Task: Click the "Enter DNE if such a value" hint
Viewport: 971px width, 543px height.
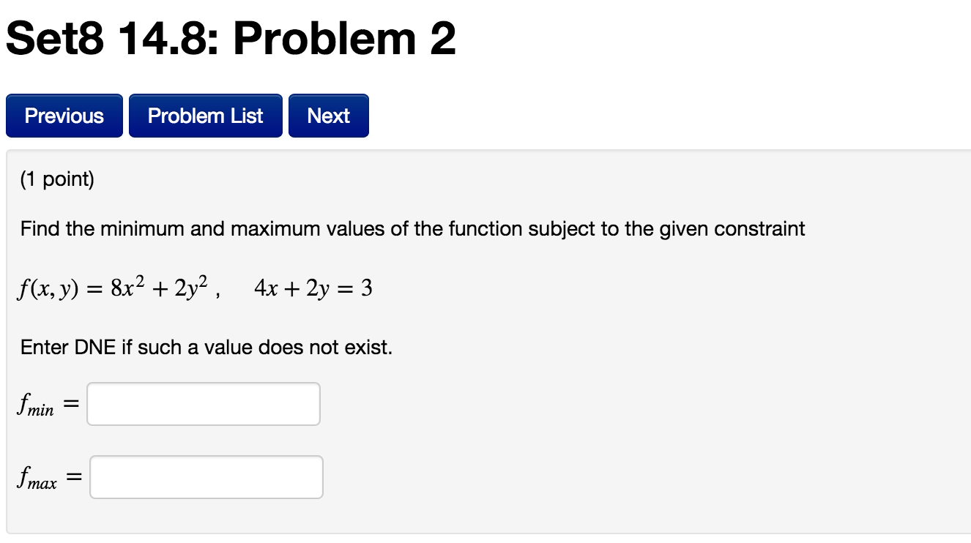Action: click(x=207, y=347)
